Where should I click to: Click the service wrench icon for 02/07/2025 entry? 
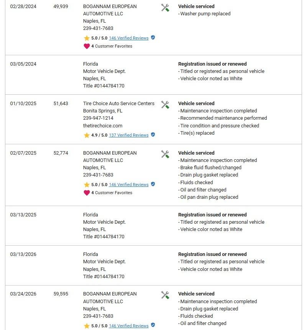pyautogui.click(x=165, y=154)
